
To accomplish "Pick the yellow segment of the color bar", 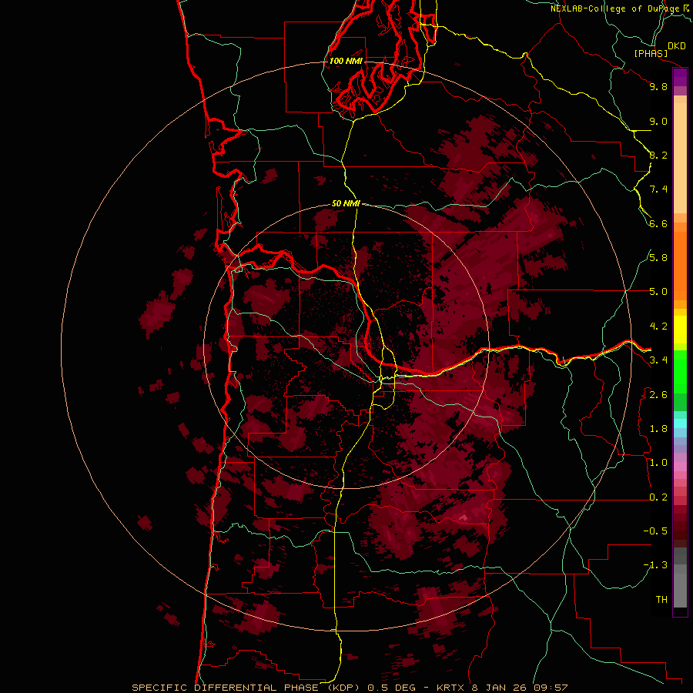I will [x=680, y=330].
